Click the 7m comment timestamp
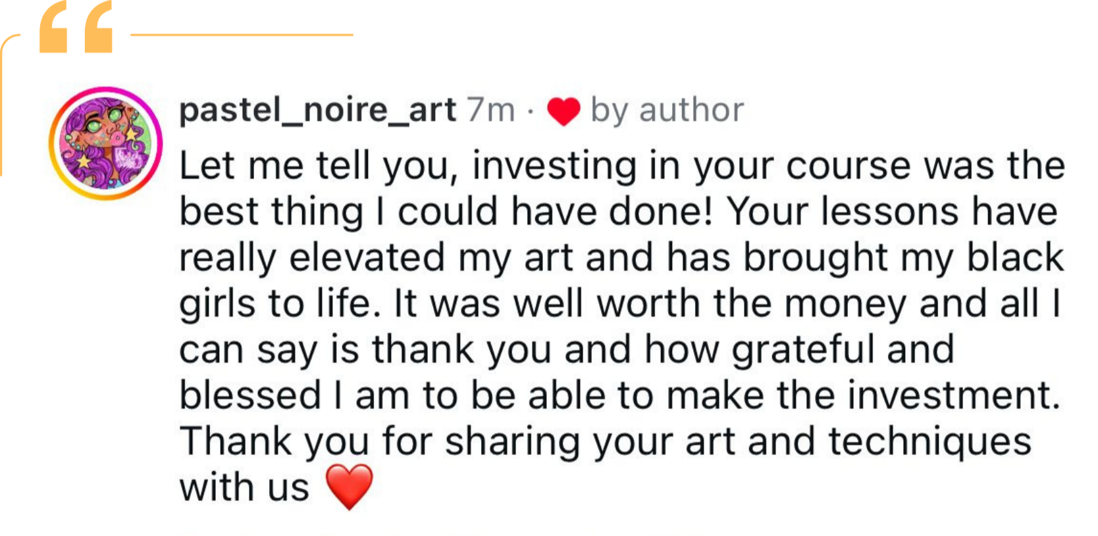The height and width of the screenshot is (536, 1098). 491,110
